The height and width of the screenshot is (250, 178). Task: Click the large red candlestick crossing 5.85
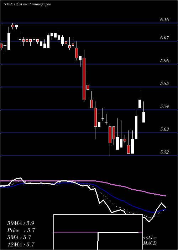coord(84,79)
